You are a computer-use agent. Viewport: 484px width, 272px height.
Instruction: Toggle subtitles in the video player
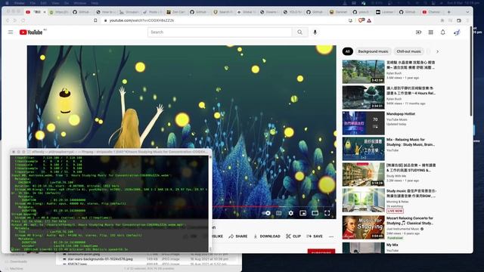click(x=279, y=213)
